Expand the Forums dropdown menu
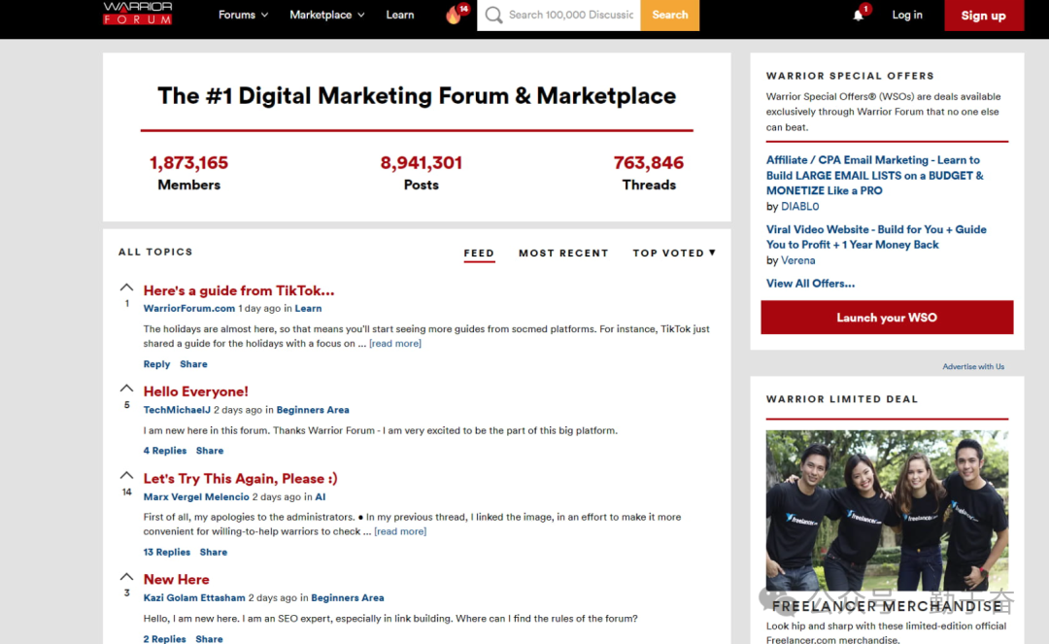 pos(243,15)
